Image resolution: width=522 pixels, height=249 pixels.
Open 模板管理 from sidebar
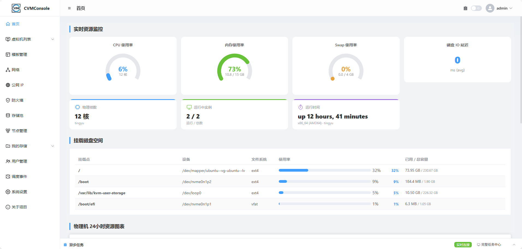(19, 54)
